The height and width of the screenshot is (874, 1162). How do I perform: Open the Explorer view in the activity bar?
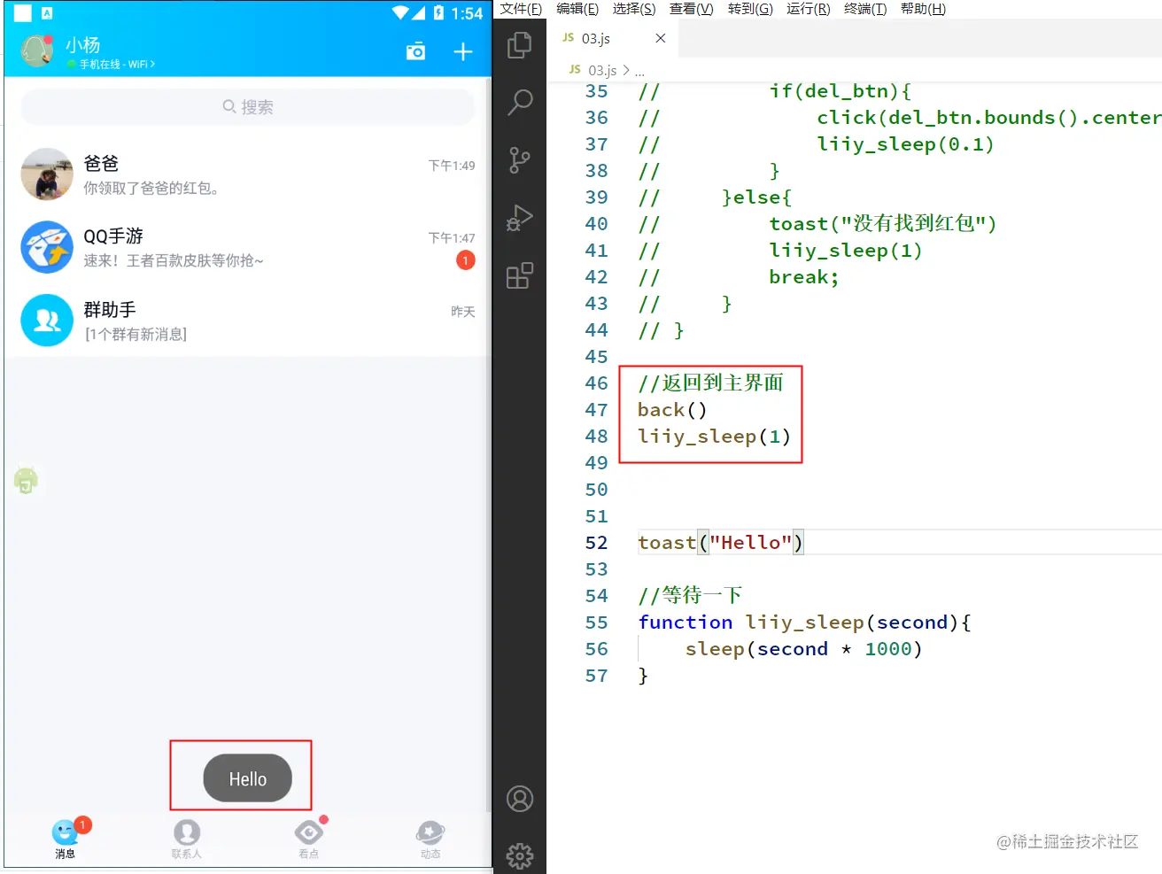click(x=520, y=45)
